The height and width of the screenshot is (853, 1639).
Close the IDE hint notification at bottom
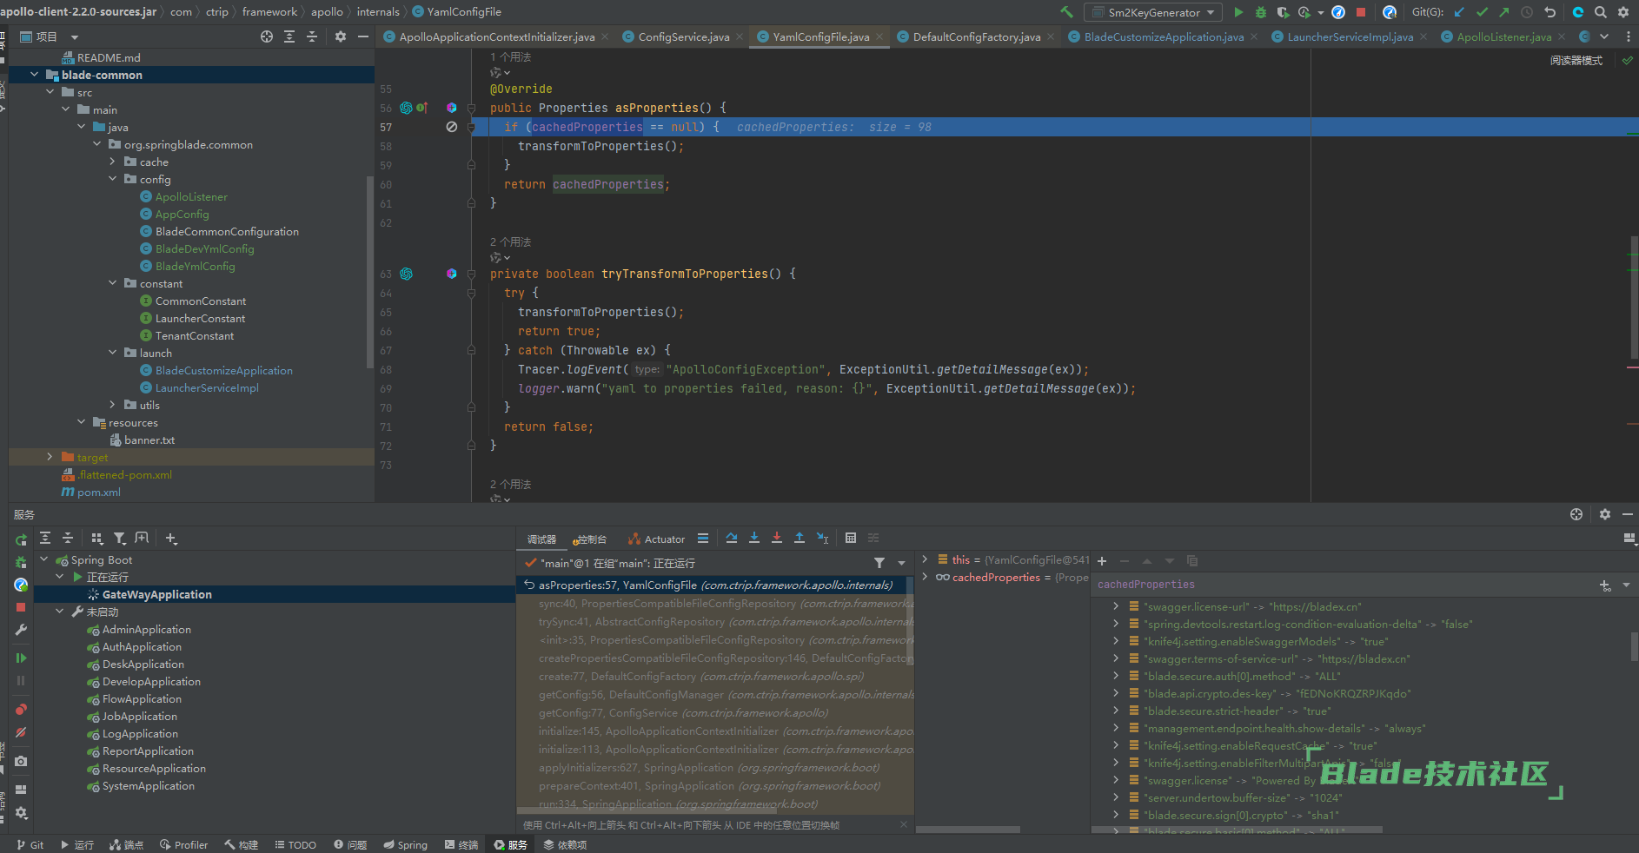tap(903, 824)
